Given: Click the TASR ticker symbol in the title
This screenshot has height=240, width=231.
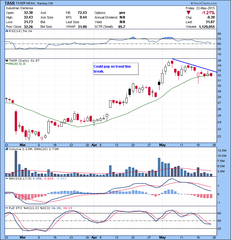Looking at the screenshot, I should point(10,3).
